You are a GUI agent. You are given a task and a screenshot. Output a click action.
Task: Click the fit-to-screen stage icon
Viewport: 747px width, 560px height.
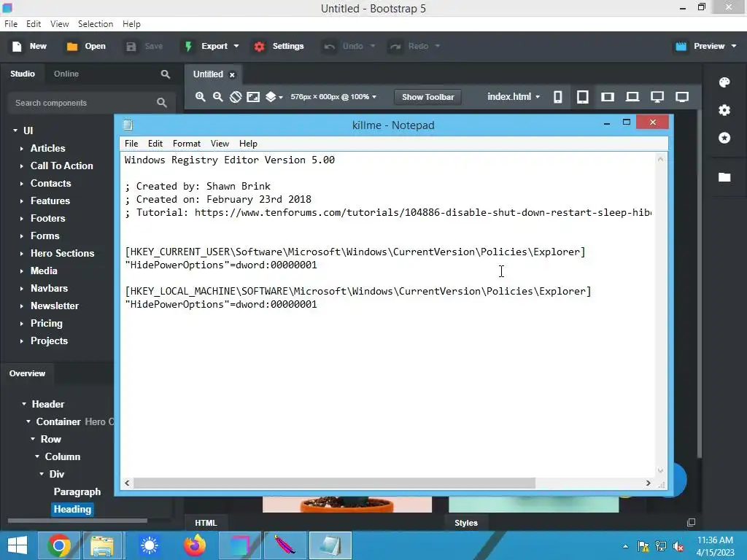pyautogui.click(x=253, y=97)
